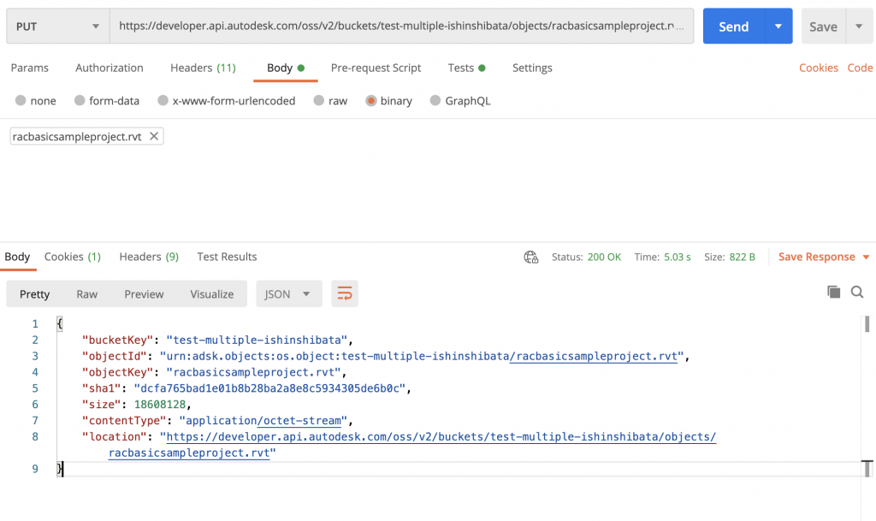Expand the Save Response dropdown arrow
Screen dimensions: 876x521
click(x=866, y=257)
